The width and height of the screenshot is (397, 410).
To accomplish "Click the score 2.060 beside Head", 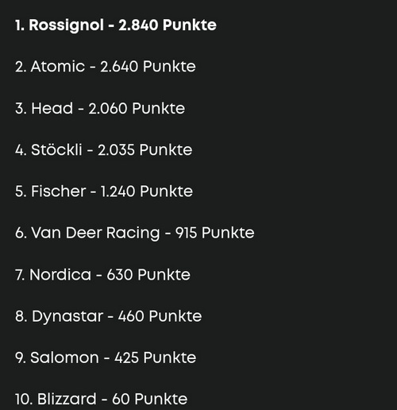I will coord(108,108).
